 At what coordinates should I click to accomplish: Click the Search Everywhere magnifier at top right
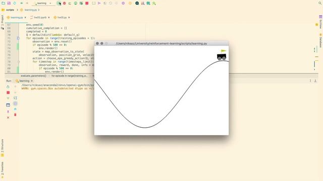pos(320,4)
